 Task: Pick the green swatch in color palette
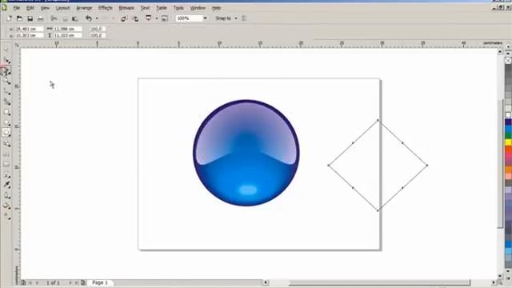click(x=508, y=135)
